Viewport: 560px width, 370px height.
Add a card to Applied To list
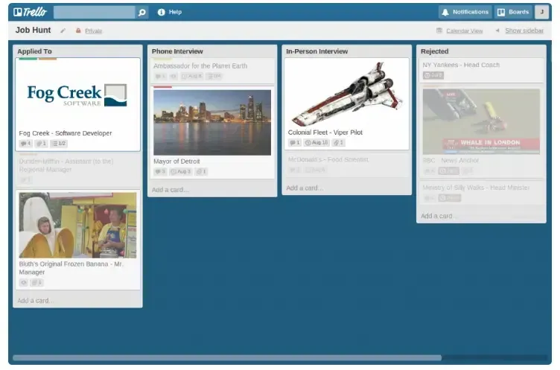click(35, 301)
